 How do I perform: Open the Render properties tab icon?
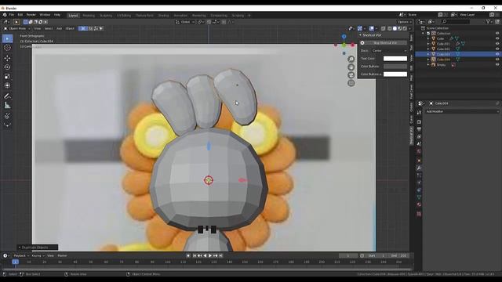(419, 122)
